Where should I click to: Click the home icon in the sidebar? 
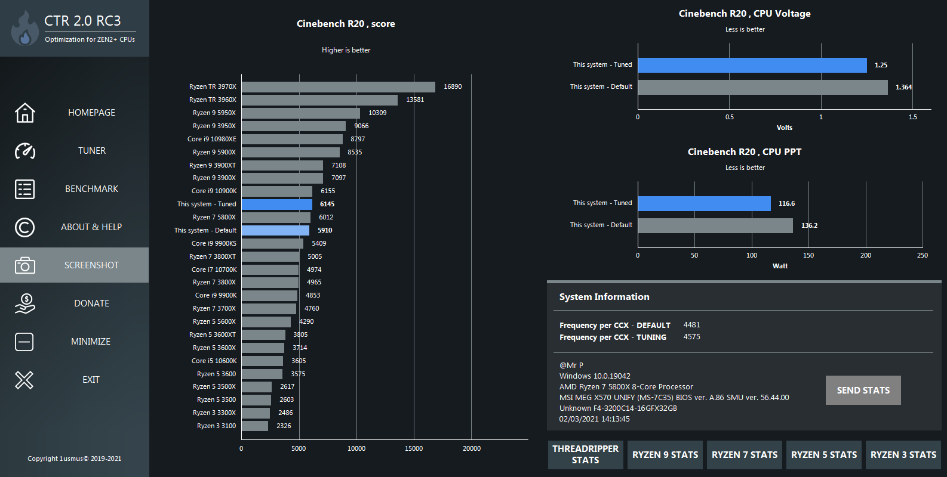24,113
